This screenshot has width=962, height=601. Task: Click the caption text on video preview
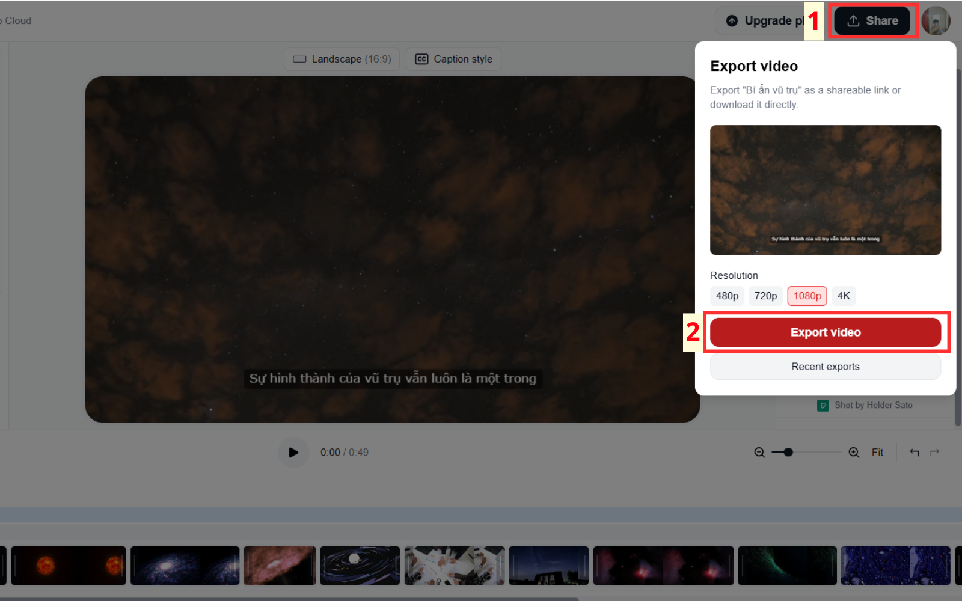393,379
